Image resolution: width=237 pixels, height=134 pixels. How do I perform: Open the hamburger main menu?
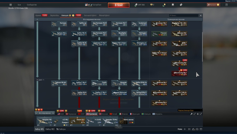(x=11, y=5)
